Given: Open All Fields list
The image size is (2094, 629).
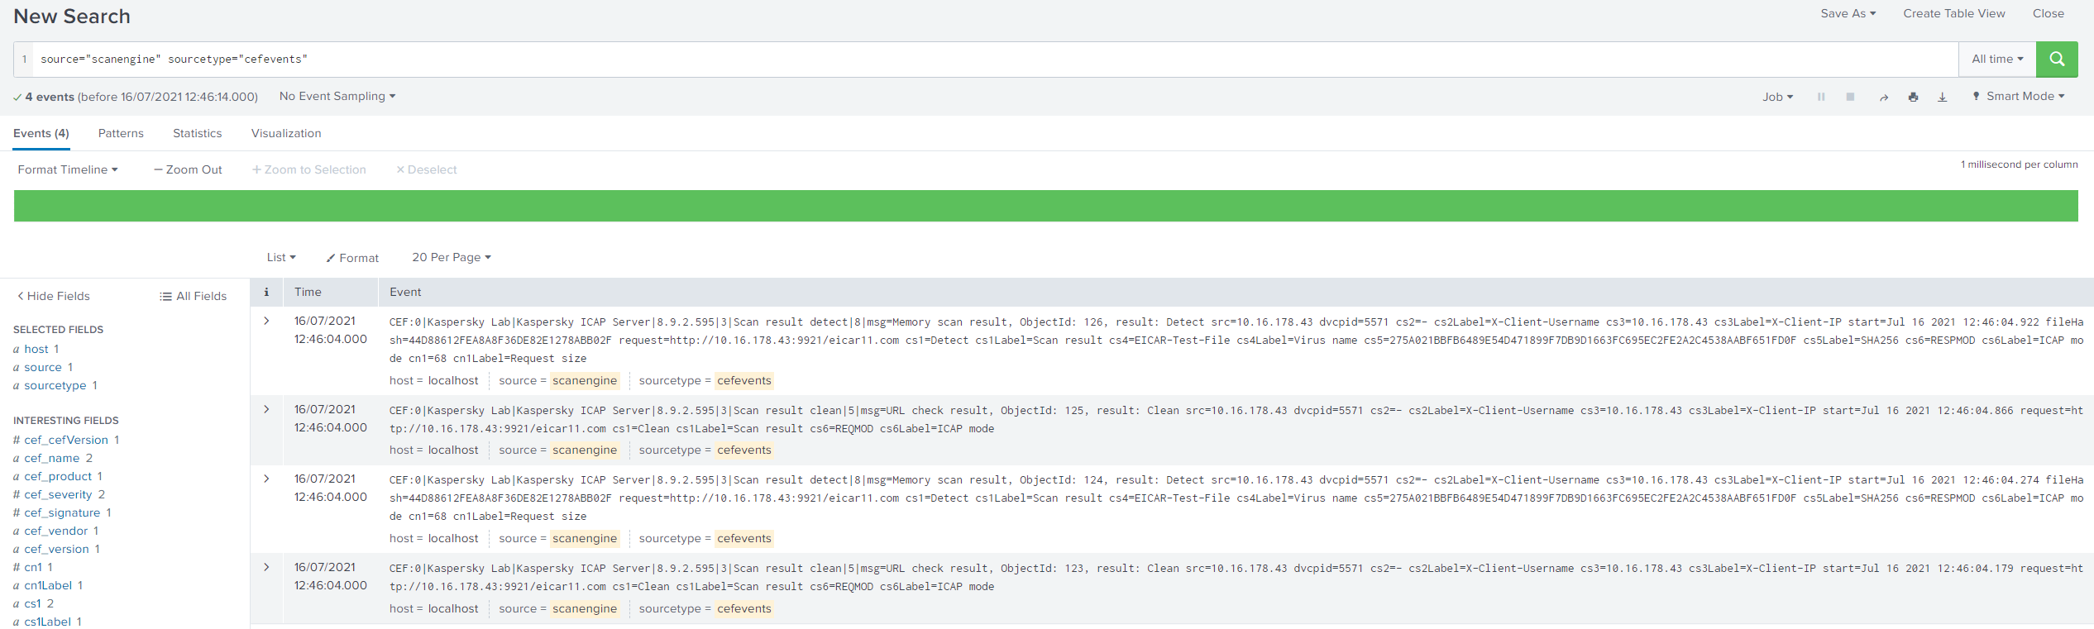Looking at the screenshot, I should 194,296.
